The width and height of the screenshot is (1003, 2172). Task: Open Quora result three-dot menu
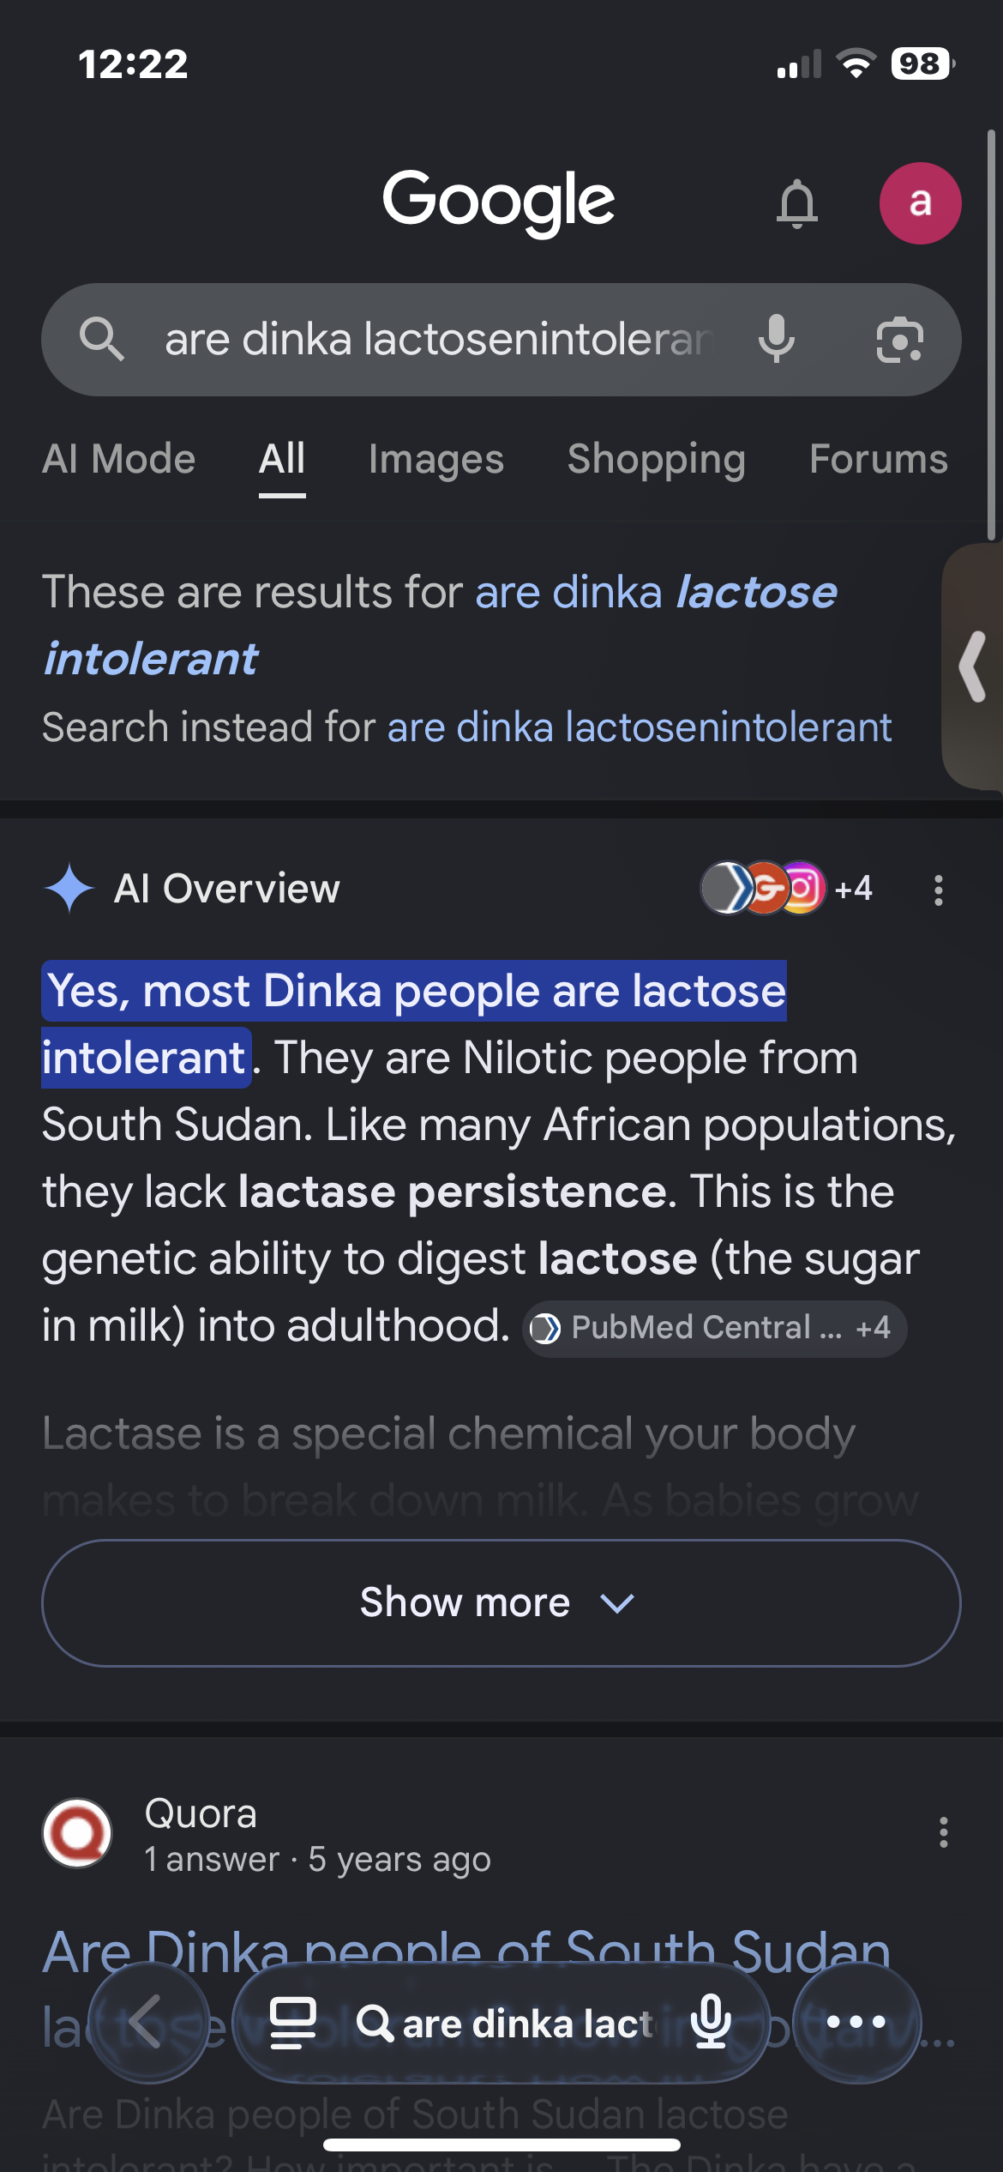coord(943,1832)
